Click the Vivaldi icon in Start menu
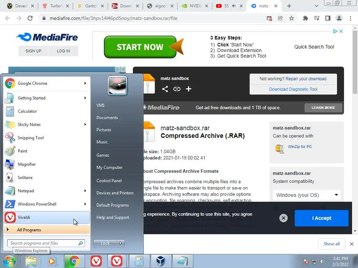 [x=10, y=217]
